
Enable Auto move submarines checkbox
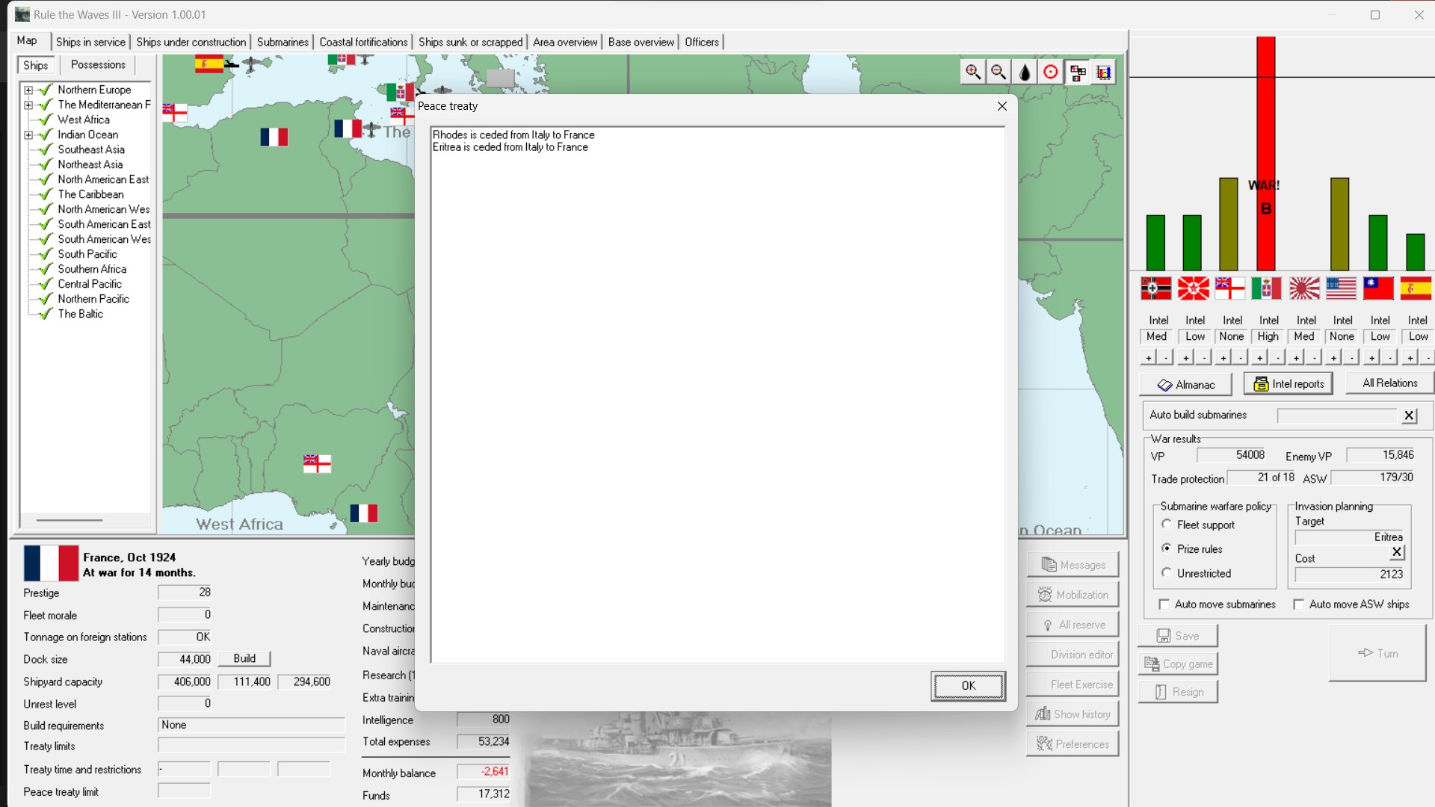[x=1164, y=604]
